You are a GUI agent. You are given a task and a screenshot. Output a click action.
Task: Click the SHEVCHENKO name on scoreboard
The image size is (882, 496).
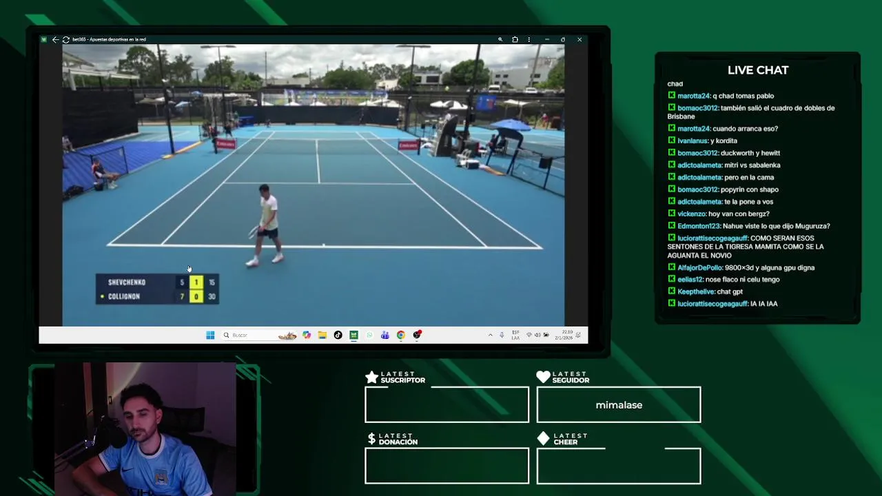tap(127, 282)
